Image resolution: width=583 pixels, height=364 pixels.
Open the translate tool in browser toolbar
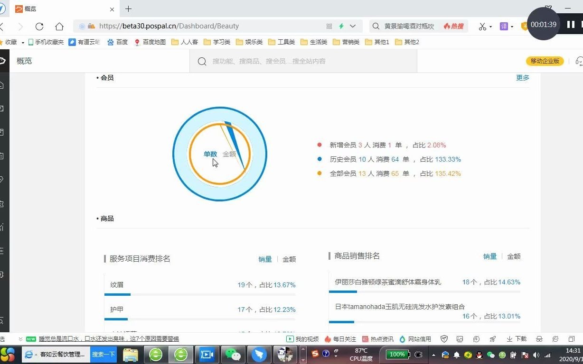click(x=504, y=26)
